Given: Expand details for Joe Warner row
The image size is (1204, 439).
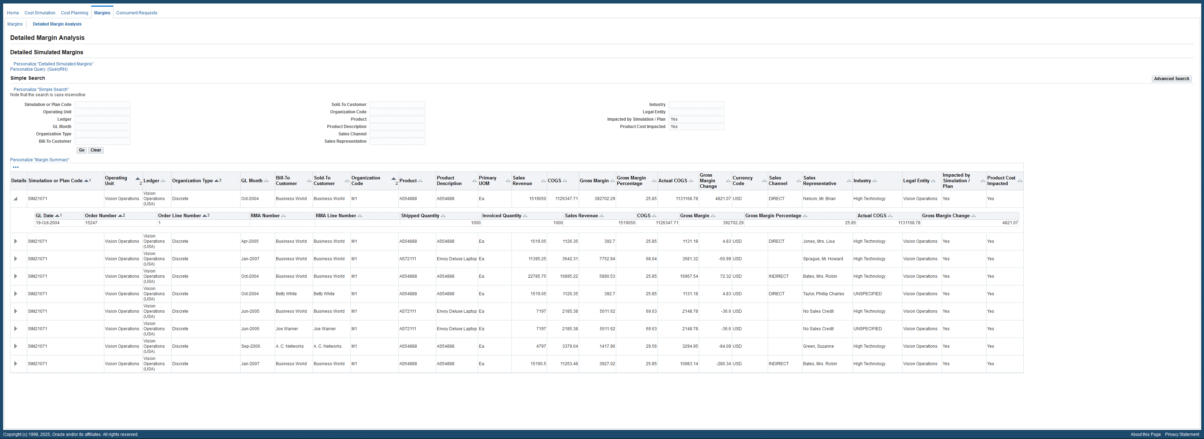Looking at the screenshot, I should coord(15,329).
